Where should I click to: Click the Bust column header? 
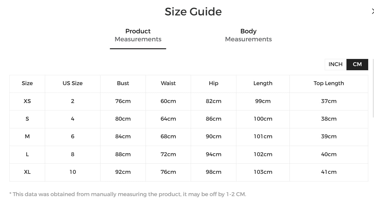tap(123, 83)
